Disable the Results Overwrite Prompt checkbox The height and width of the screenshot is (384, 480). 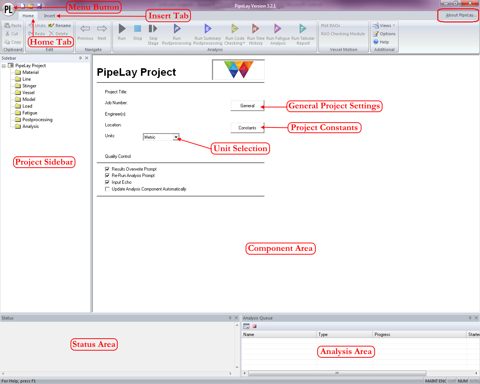point(107,169)
